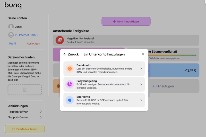Open Janis profile avatar

11,27
